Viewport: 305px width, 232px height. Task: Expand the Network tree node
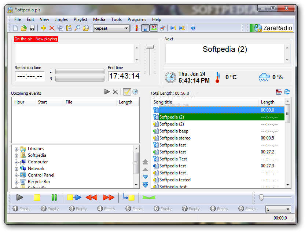coord(16,169)
